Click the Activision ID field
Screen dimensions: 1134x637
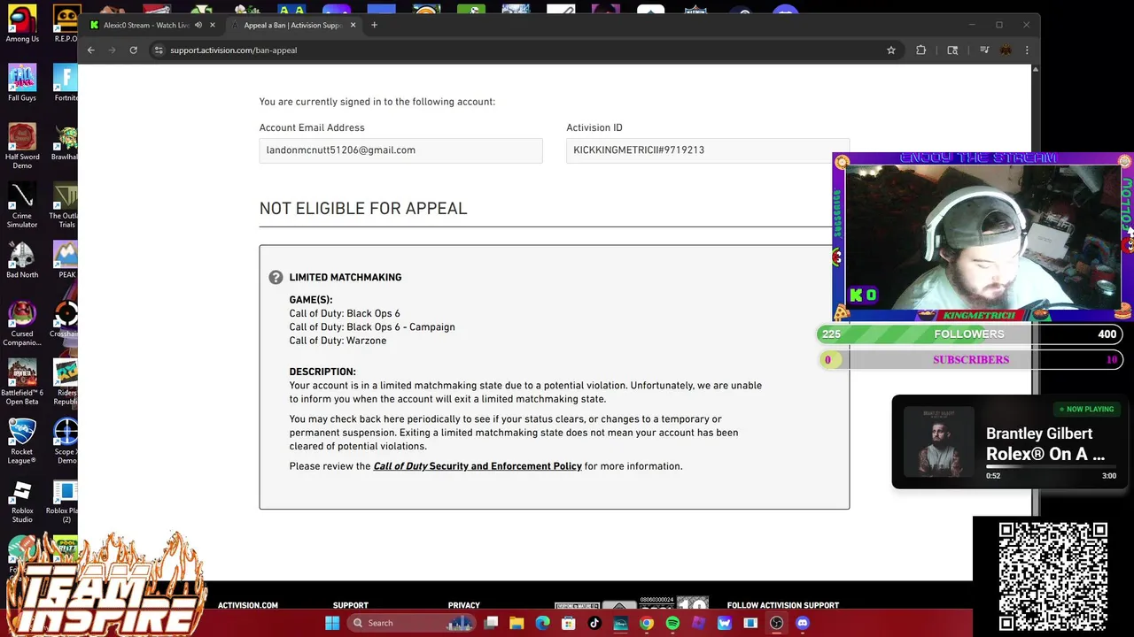pyautogui.click(x=707, y=150)
